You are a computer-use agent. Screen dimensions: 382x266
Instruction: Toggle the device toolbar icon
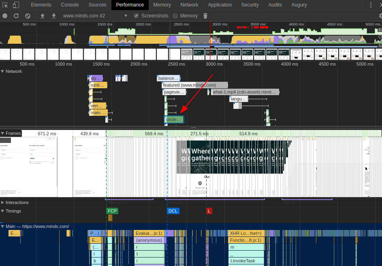(x=16, y=5)
